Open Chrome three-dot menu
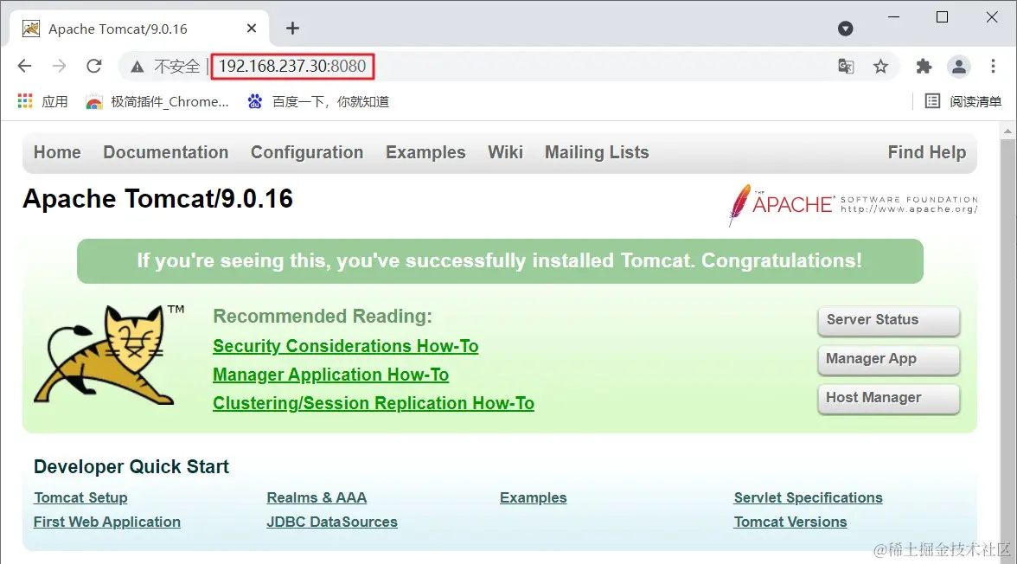The image size is (1017, 564). (x=993, y=66)
